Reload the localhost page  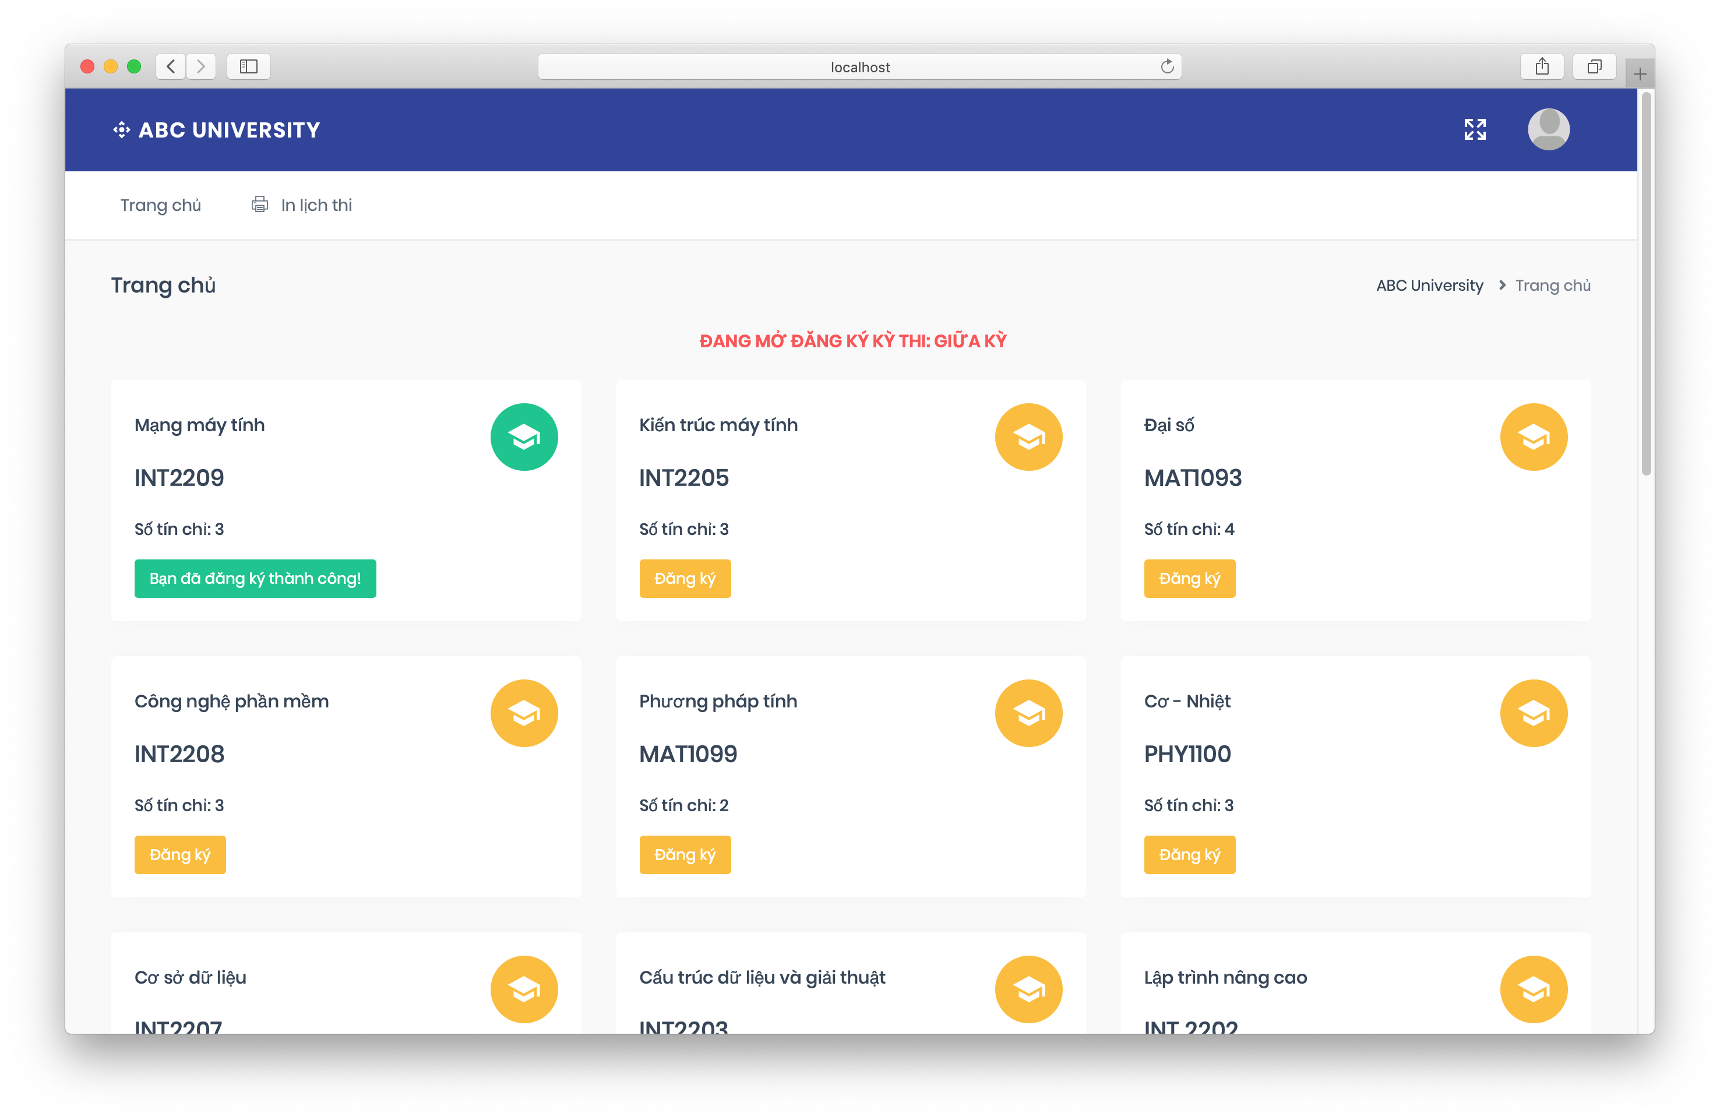tap(1166, 66)
